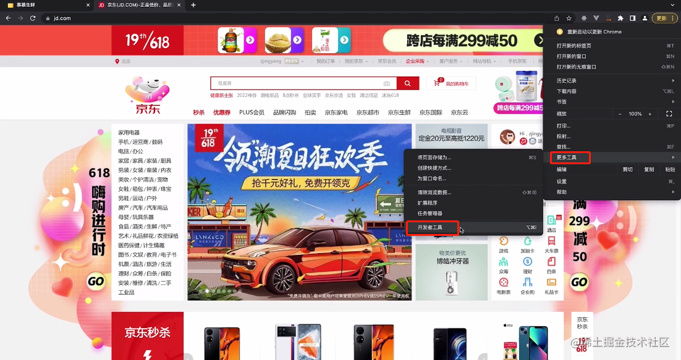
Task: Click the 我的购物车 cart button
Action: (x=452, y=83)
